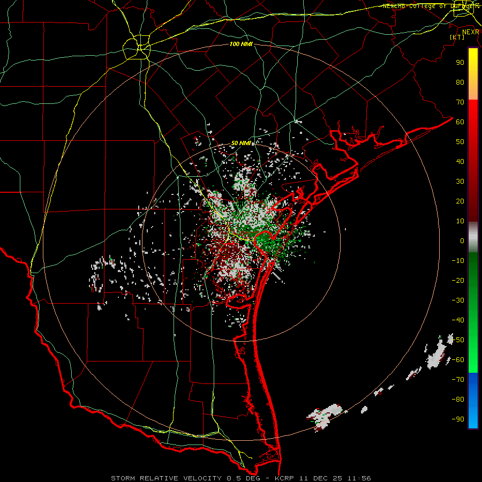Click the -60 value on velocity scale
The image size is (482, 482).
coord(458,360)
